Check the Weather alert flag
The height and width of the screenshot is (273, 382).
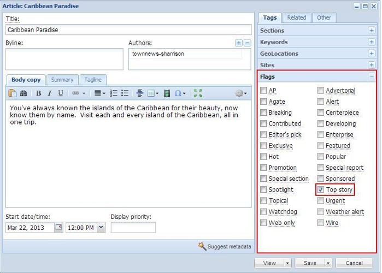pyautogui.click(x=321, y=212)
